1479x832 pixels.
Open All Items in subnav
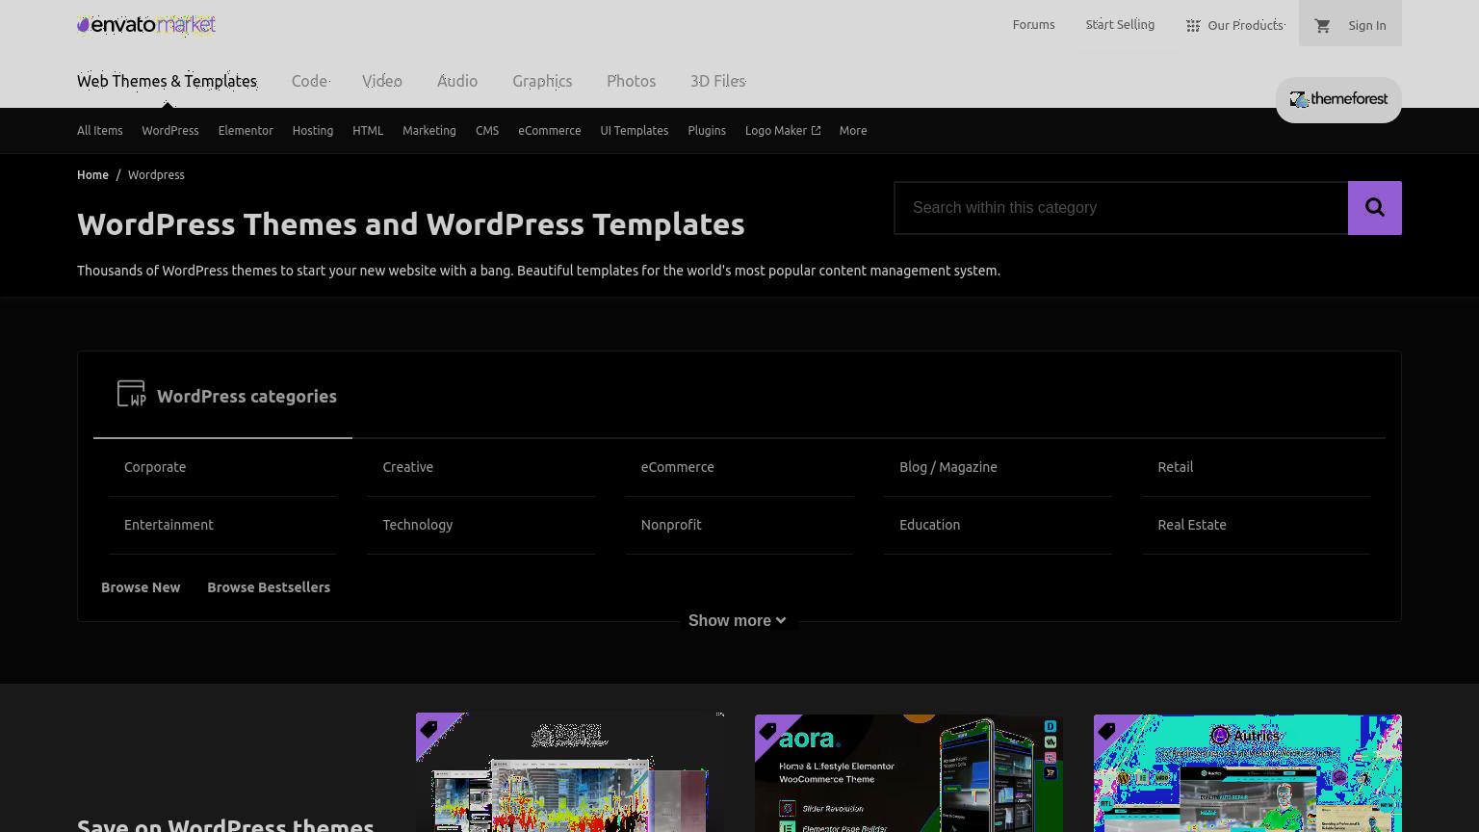(100, 131)
